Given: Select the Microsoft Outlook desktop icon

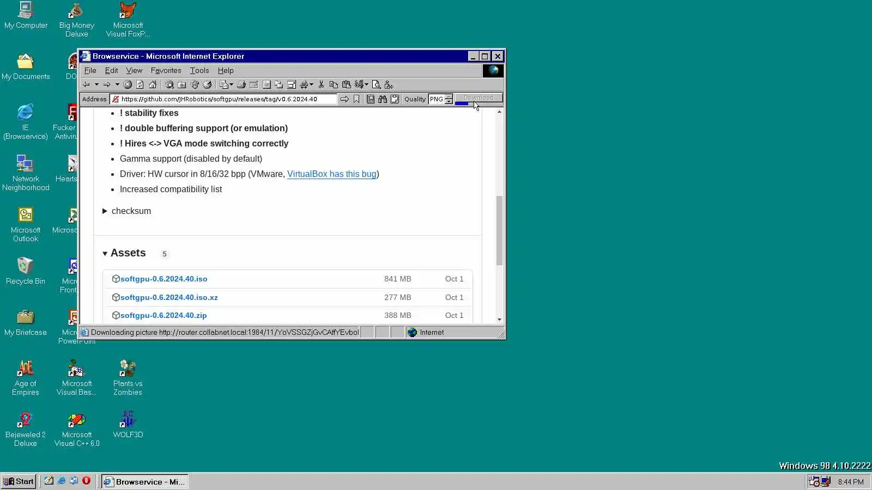Looking at the screenshot, I should tap(26, 224).
